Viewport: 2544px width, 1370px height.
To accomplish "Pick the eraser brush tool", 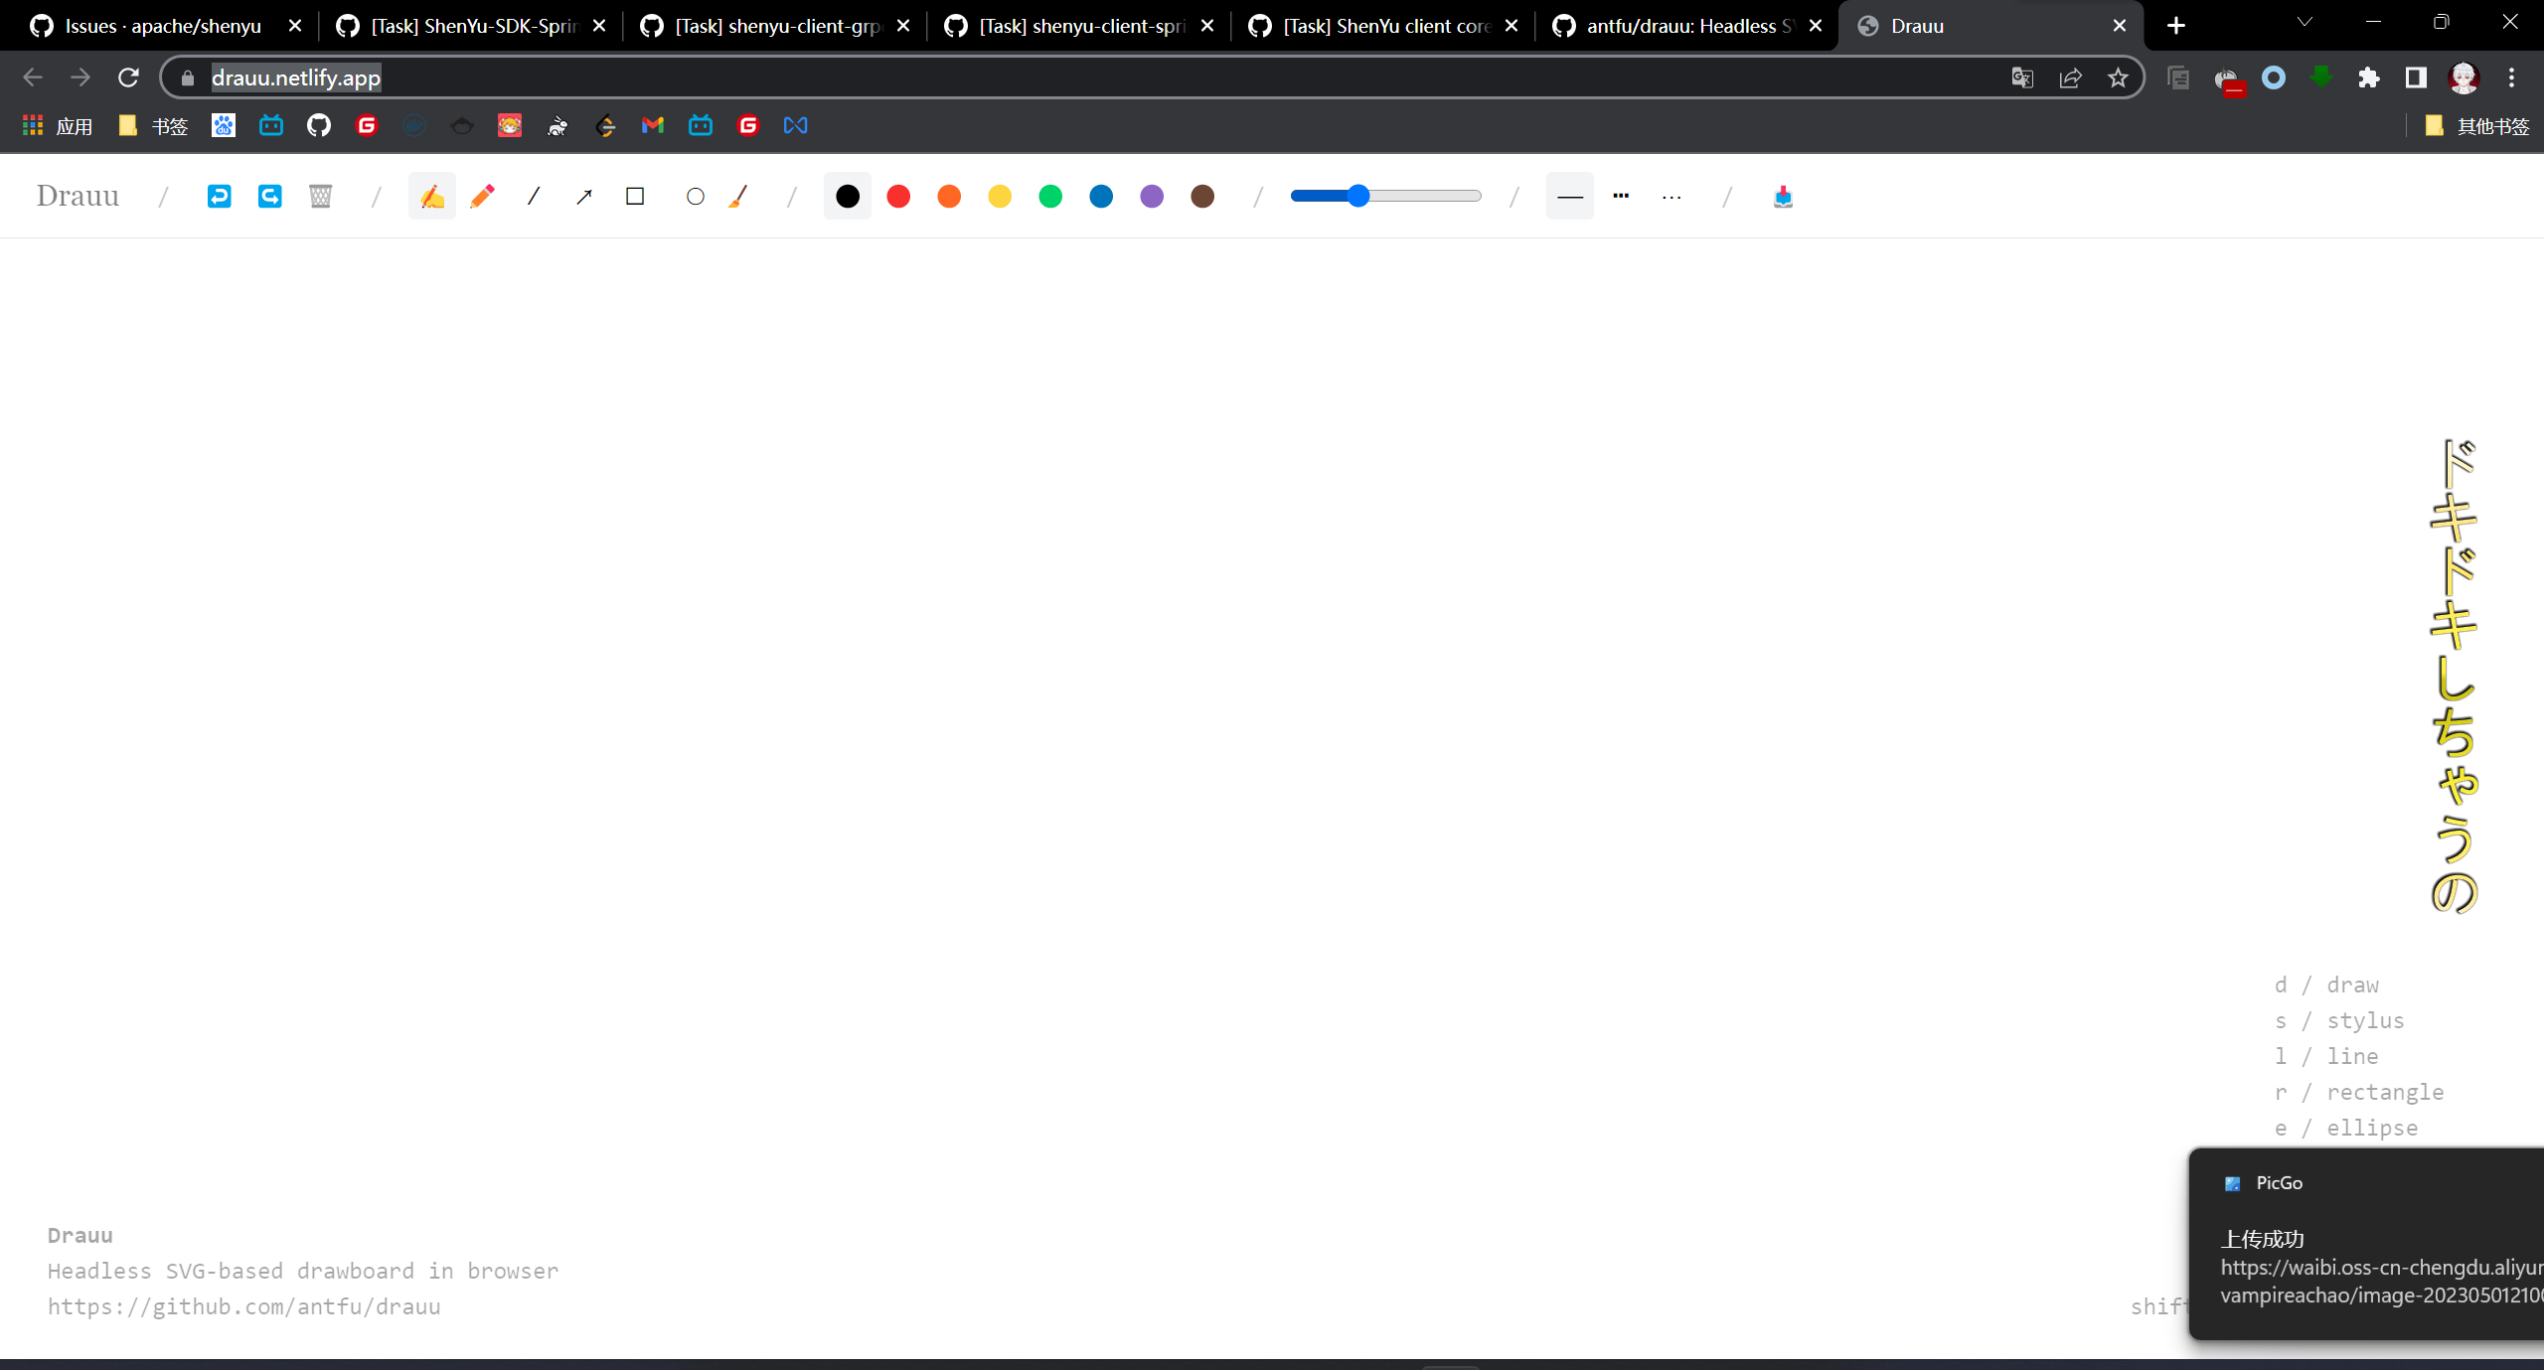I will point(737,196).
